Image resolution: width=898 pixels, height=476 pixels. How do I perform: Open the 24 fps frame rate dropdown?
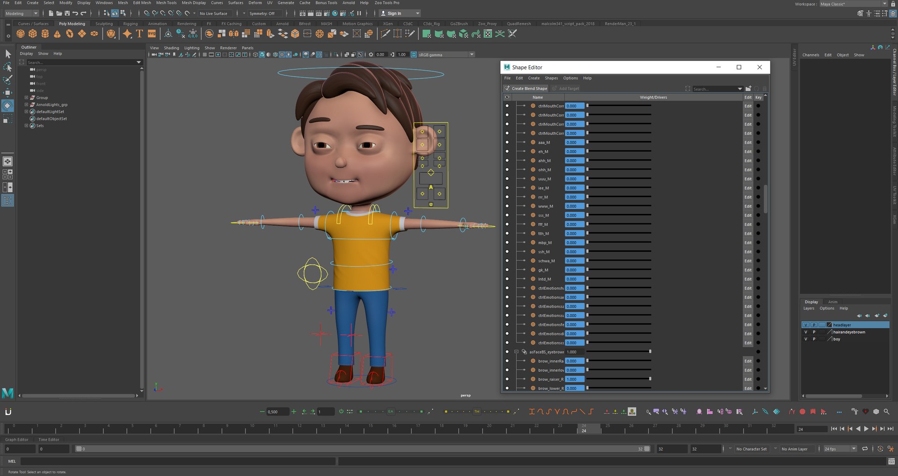click(x=840, y=449)
